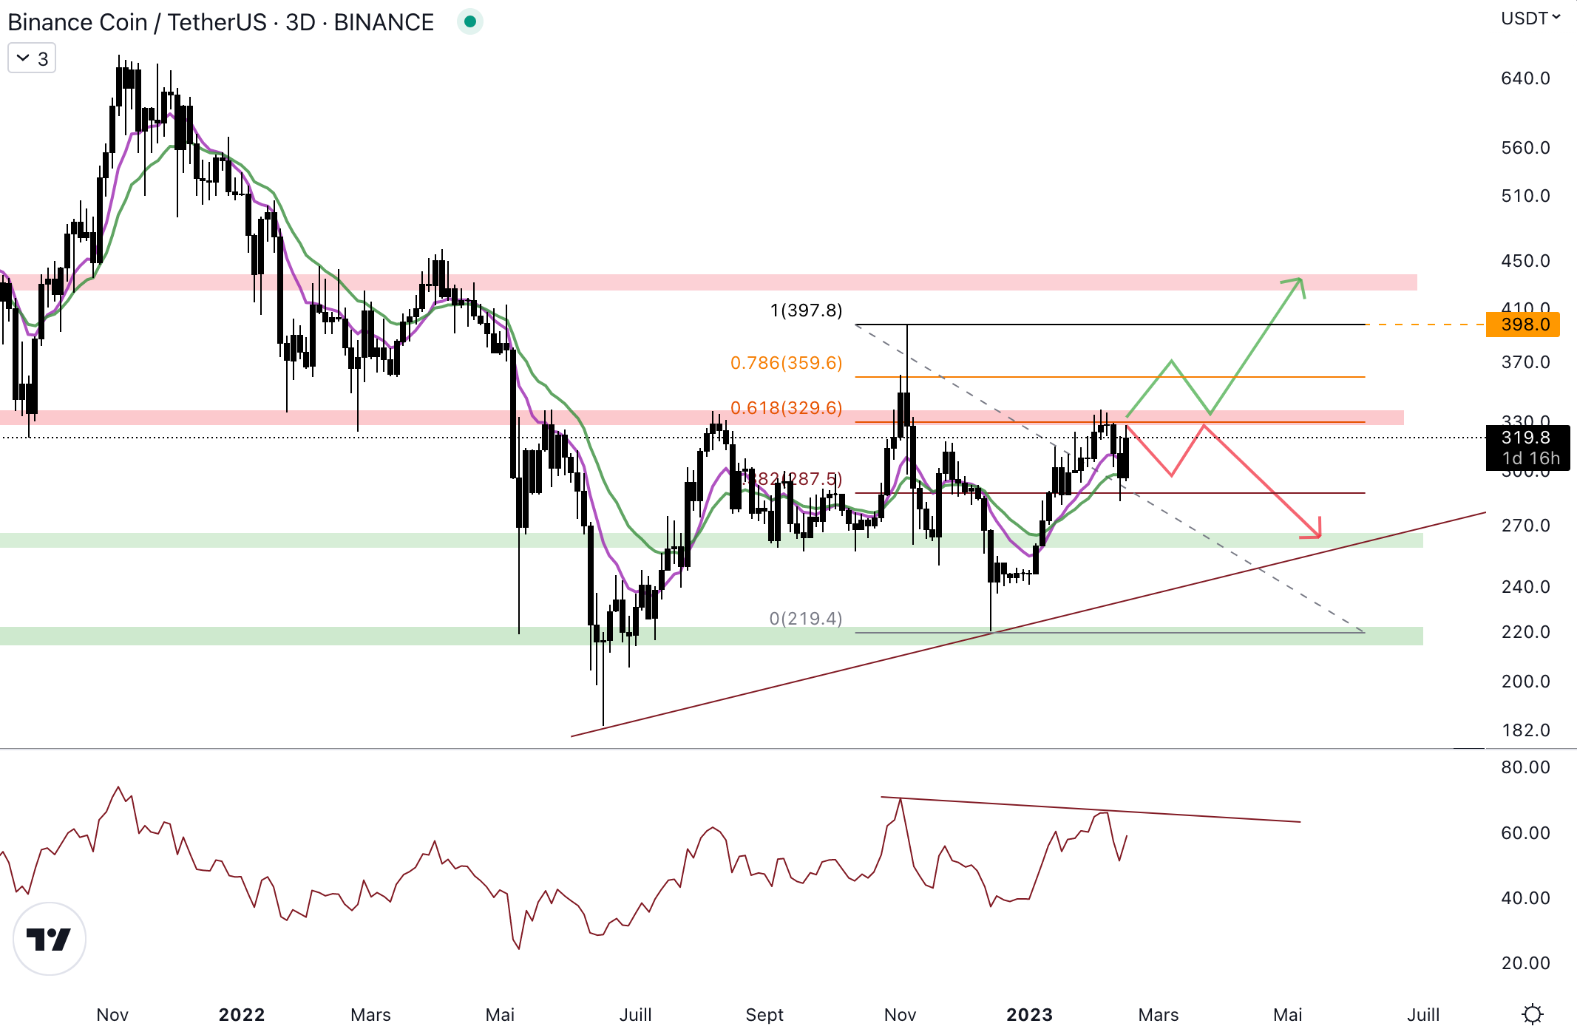Select the 0.786(359.6) Fibonacci level label

(786, 363)
